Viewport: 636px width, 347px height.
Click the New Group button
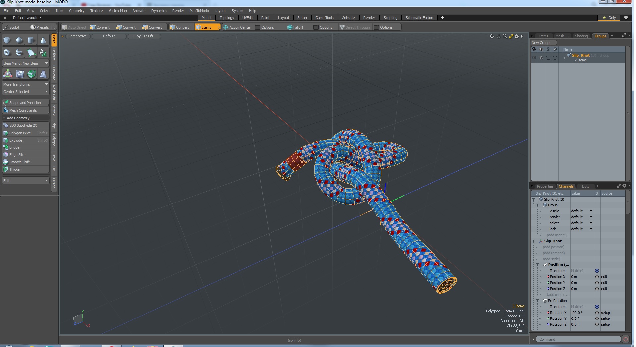pos(543,43)
